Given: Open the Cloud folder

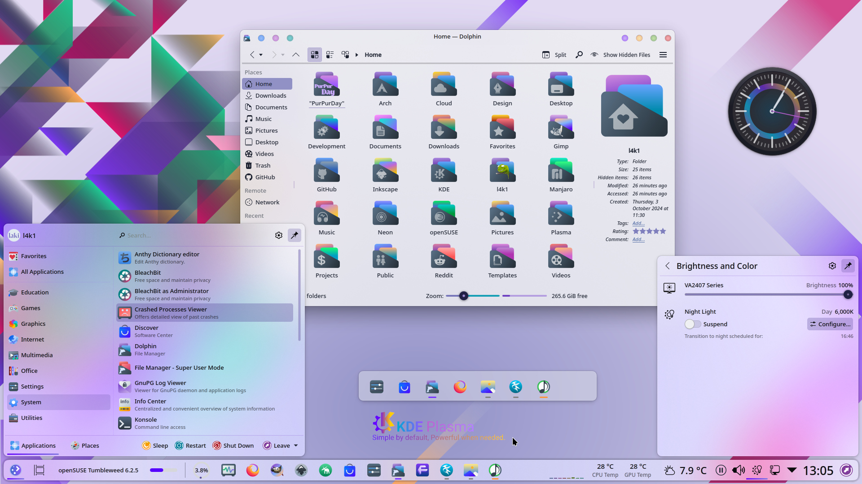Looking at the screenshot, I should coord(444,90).
